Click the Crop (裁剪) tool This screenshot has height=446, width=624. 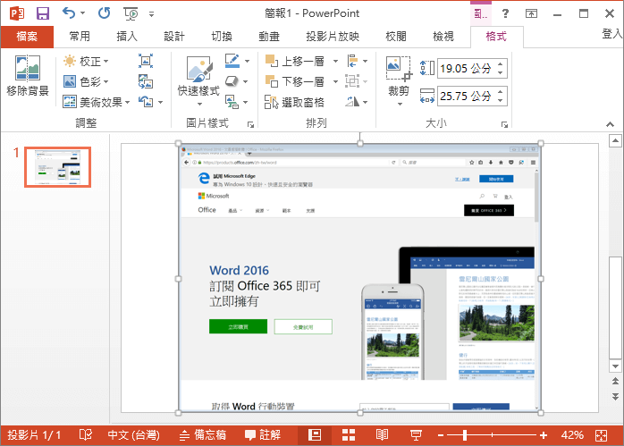399,81
